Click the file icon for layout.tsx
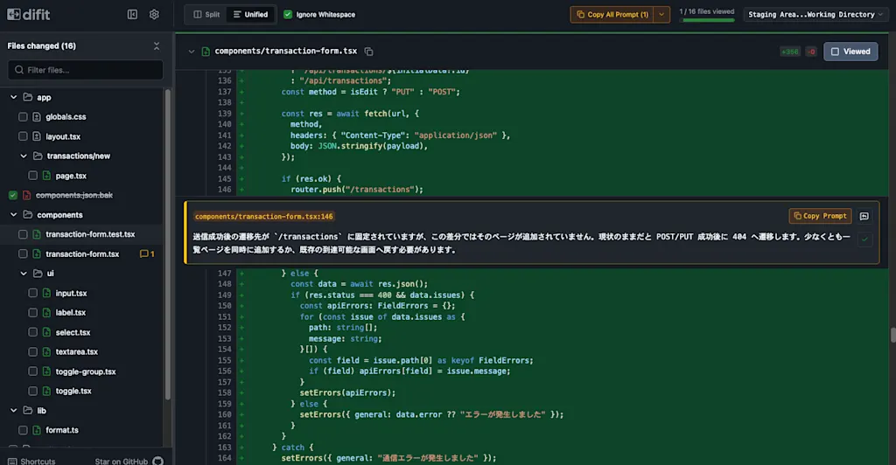Viewport: 896px width, 465px height. (x=37, y=136)
